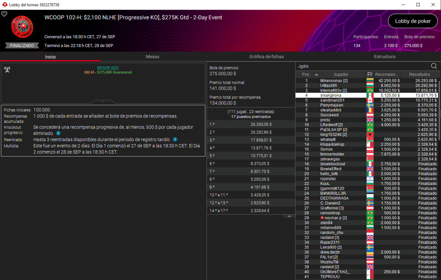Click the Jgdrs search field
Image resolution: width=441 pixels, height=280 pixels.
(x=363, y=66)
